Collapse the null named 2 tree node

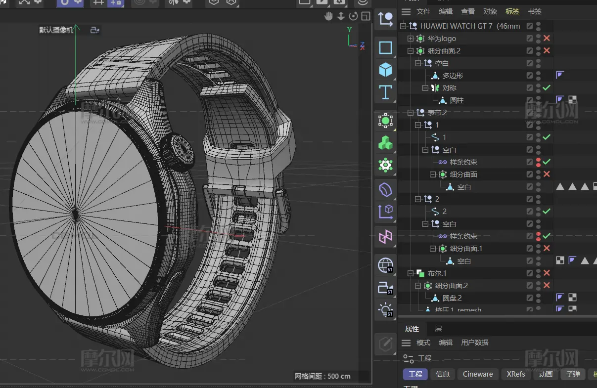[418, 199]
